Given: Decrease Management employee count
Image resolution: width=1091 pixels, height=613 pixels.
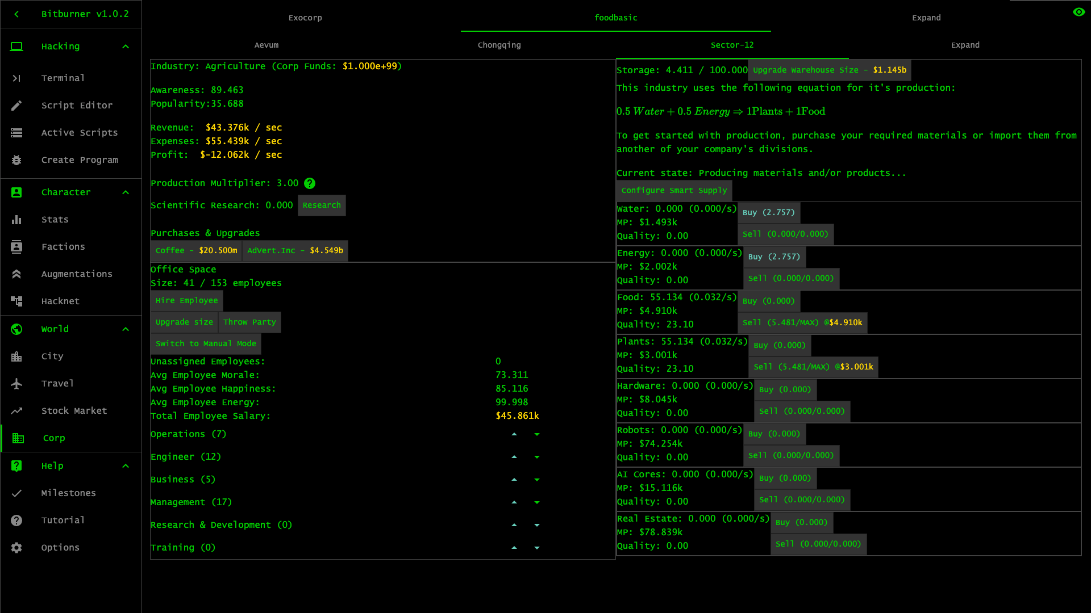Looking at the screenshot, I should [x=537, y=502].
